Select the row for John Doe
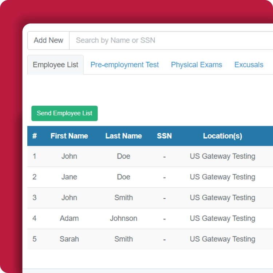This screenshot has height=273, width=273. pos(150,157)
